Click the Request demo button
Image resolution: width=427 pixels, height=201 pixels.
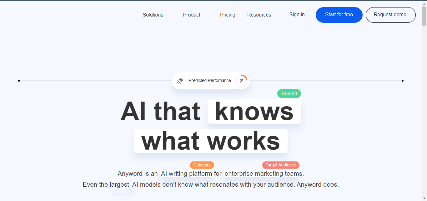pyautogui.click(x=391, y=15)
